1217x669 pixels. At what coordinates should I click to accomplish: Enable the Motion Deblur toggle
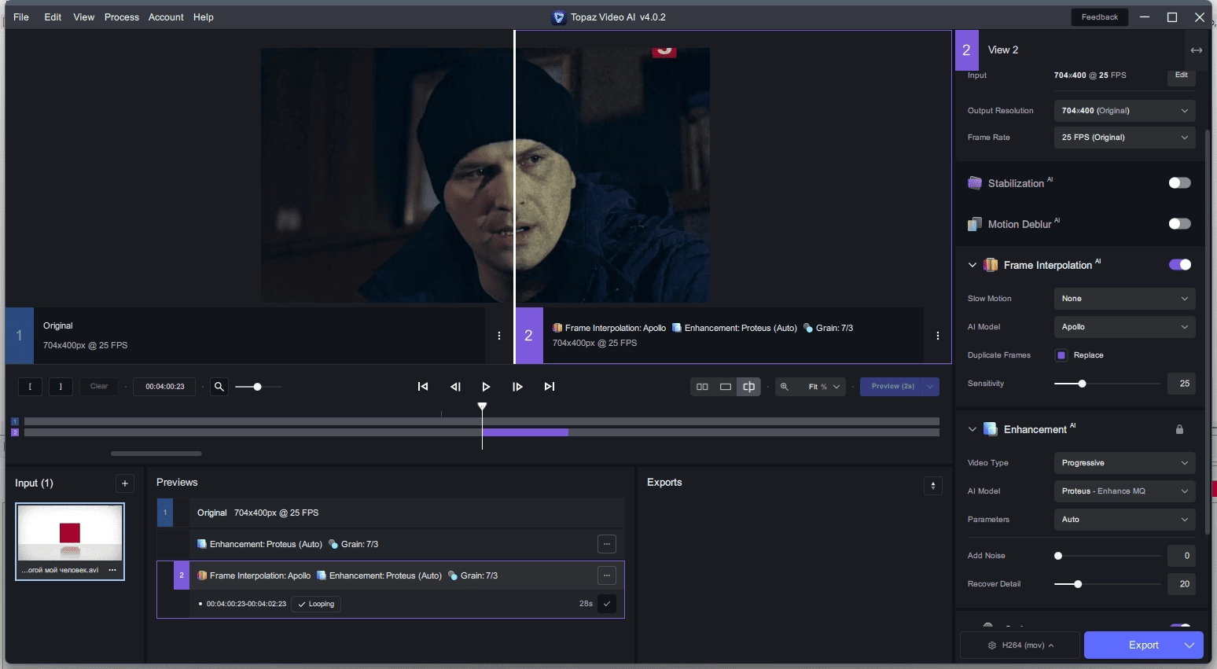coord(1179,224)
